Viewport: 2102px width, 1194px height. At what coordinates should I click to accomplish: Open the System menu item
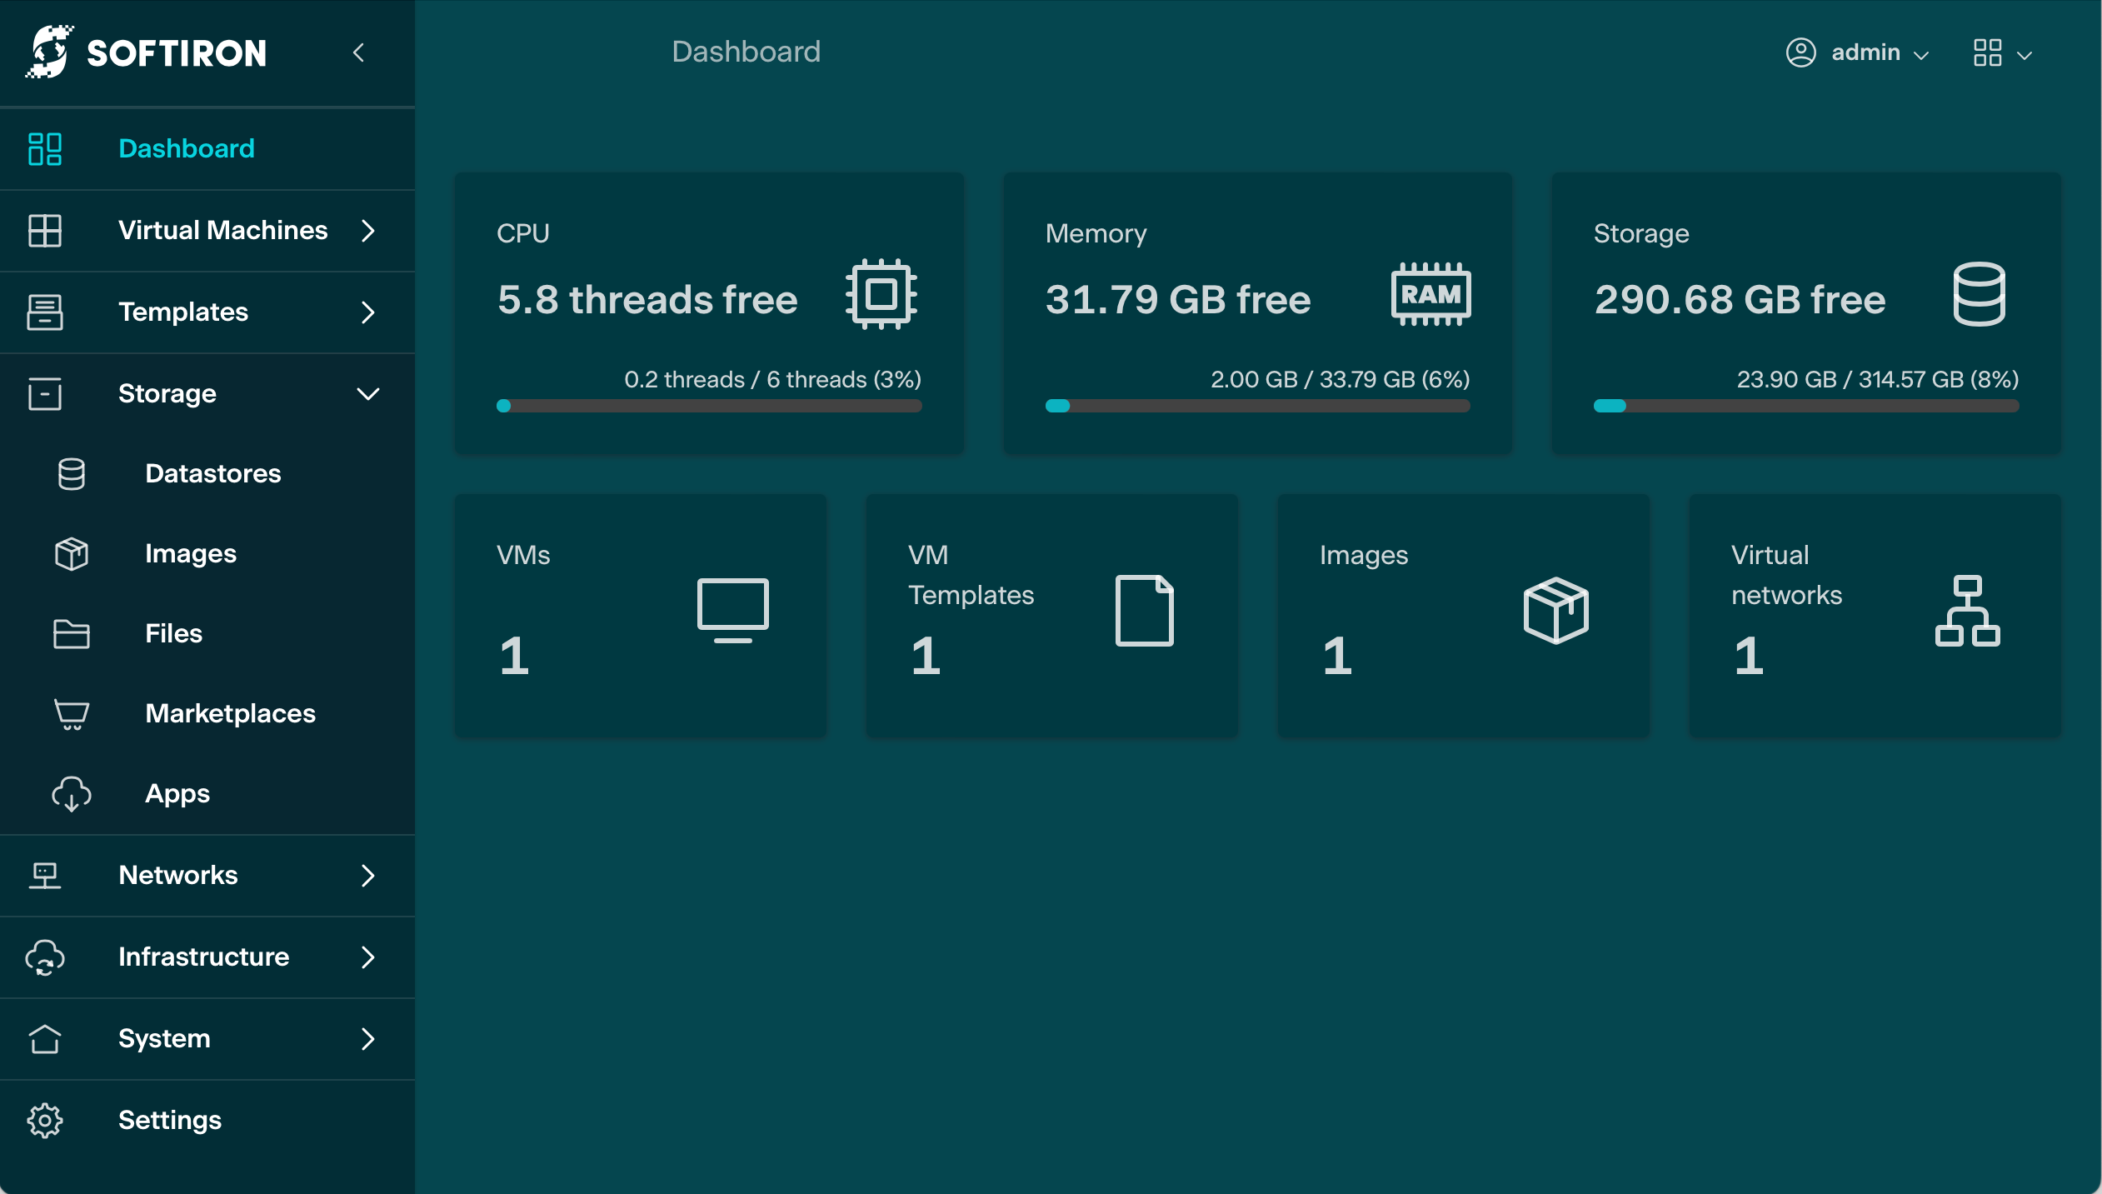coord(164,1038)
